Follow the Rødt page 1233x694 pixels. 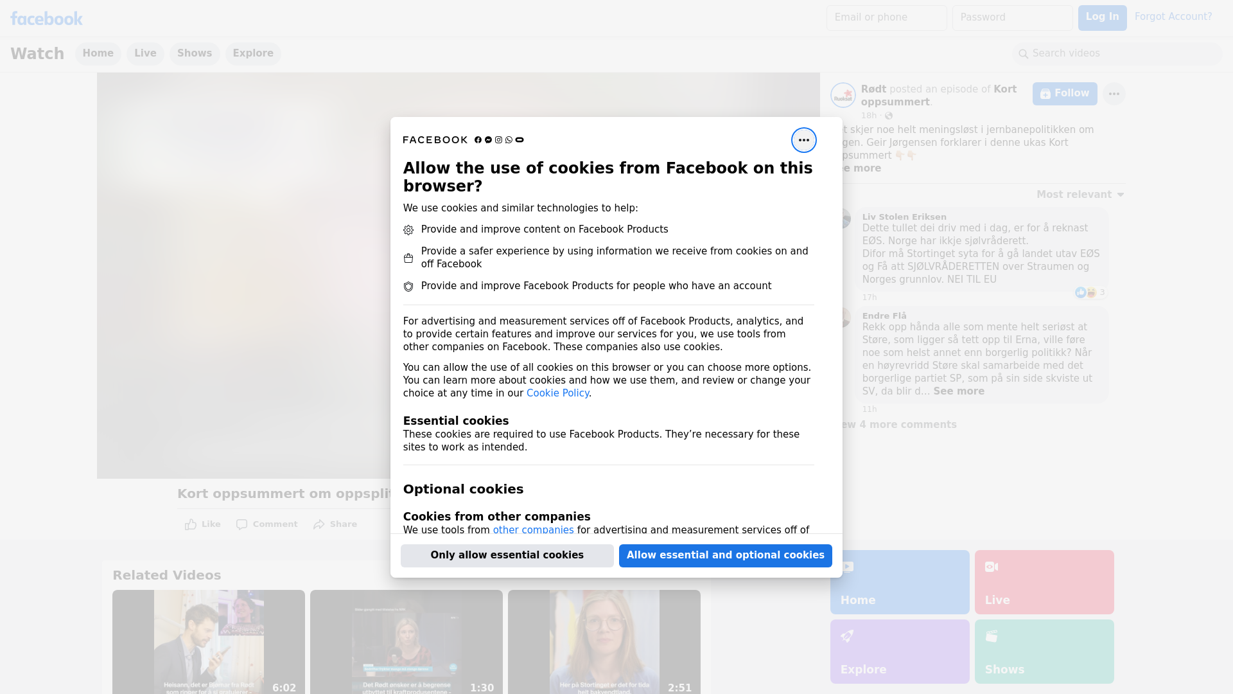(1065, 94)
